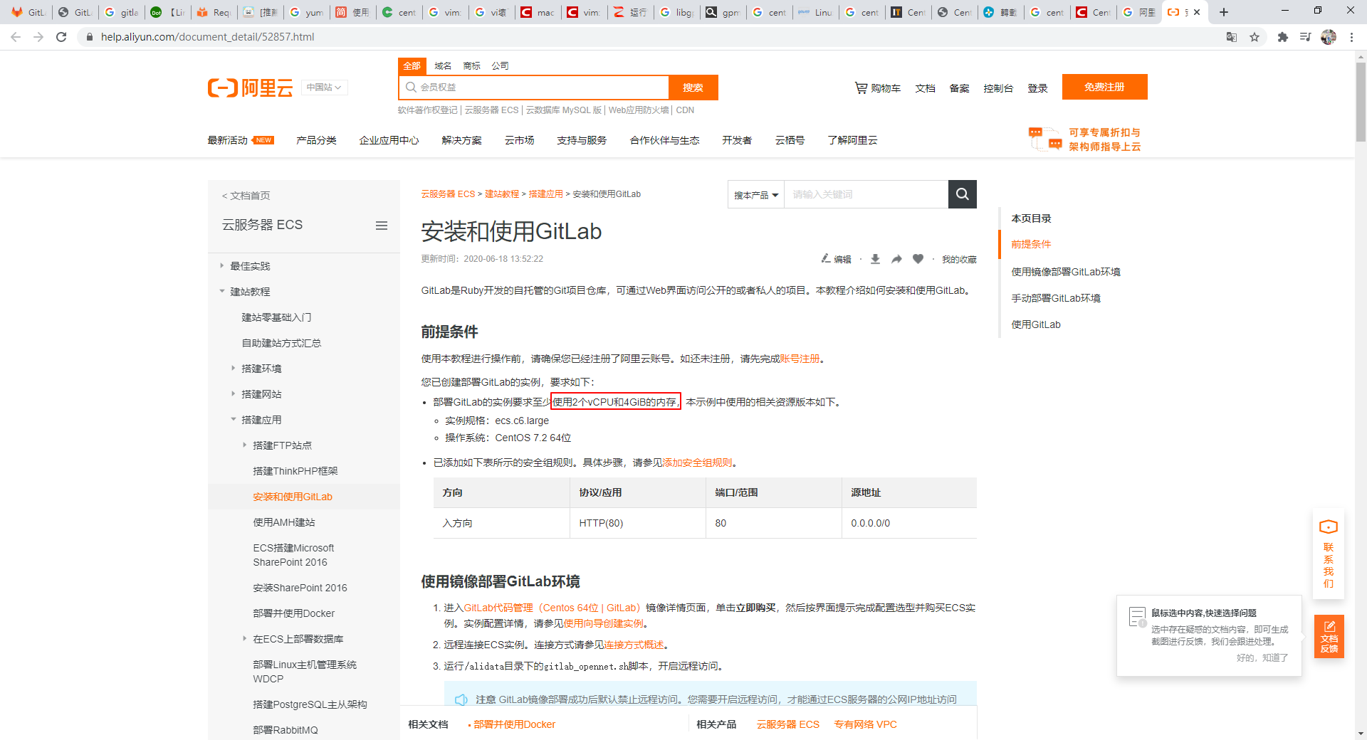Go to 文档首页
1367x740 pixels.
246,196
